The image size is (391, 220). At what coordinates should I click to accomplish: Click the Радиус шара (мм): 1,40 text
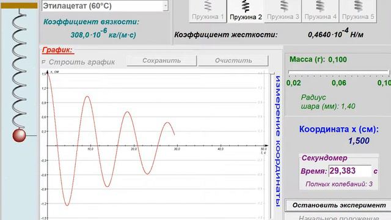(x=328, y=102)
